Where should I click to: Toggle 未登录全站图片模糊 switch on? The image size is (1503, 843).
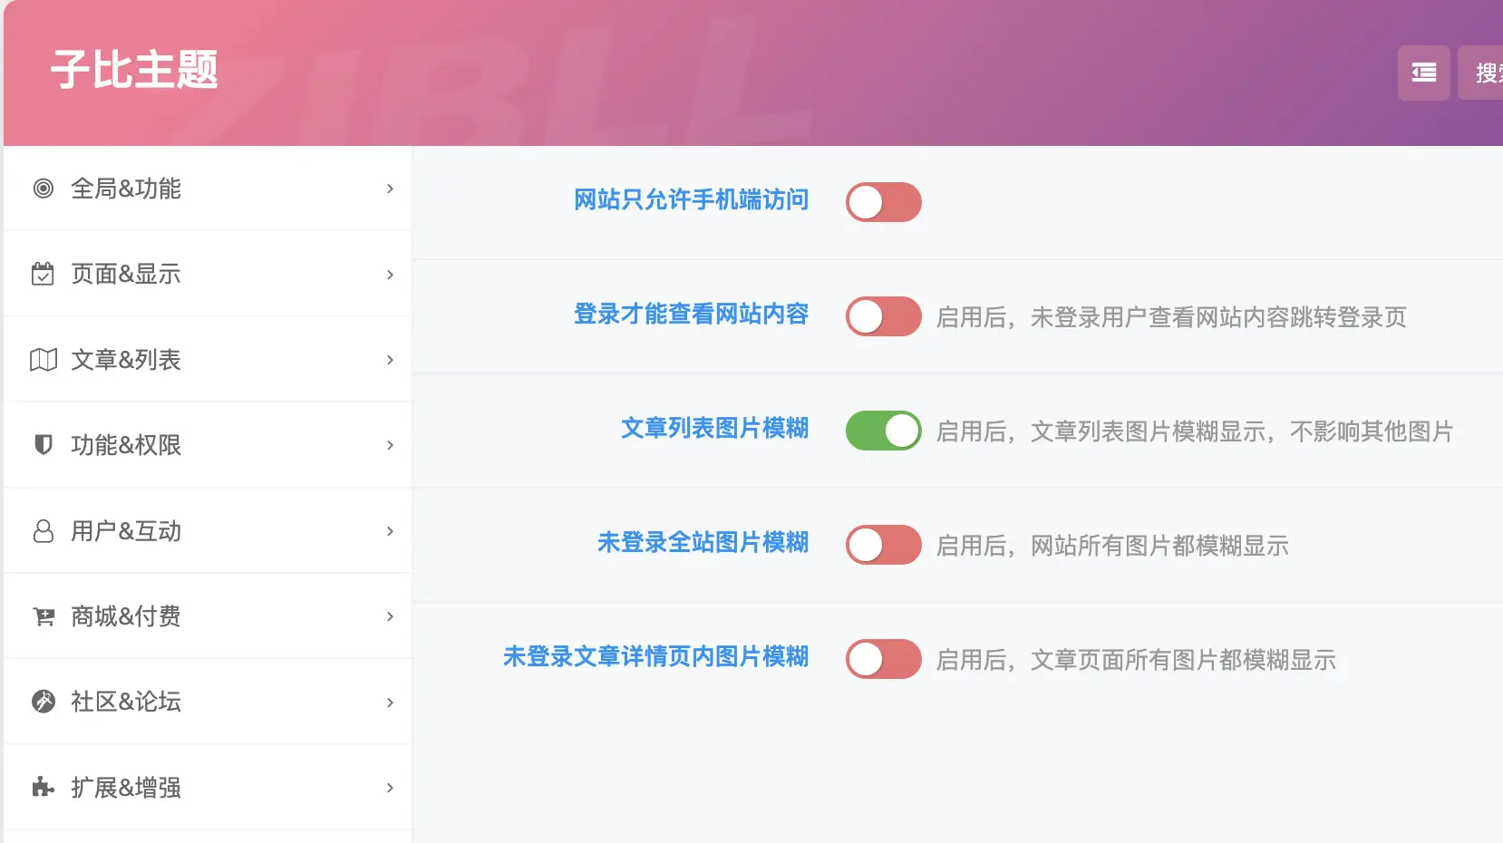(x=883, y=545)
